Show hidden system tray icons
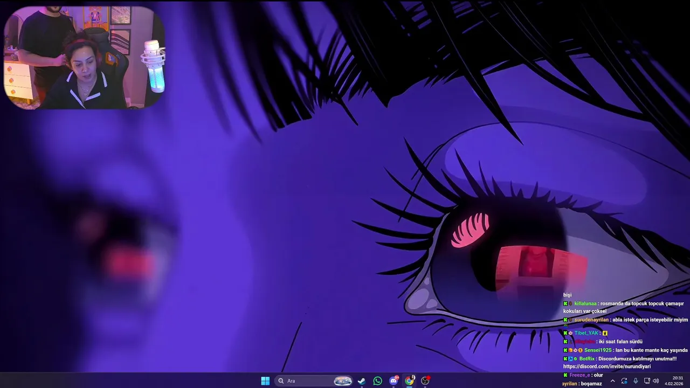 pyautogui.click(x=612, y=380)
